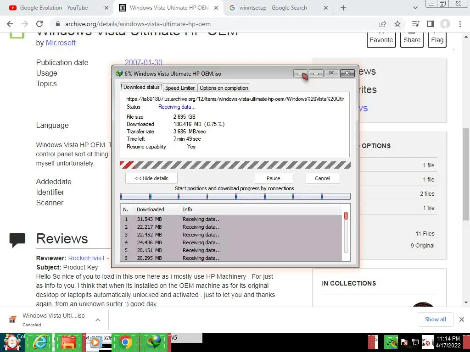The width and height of the screenshot is (470, 352).
Task: Click the share page icon in address bar
Action: point(382,24)
